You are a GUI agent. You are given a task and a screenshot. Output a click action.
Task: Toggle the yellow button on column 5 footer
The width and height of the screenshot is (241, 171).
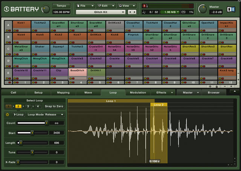(x=89, y=82)
